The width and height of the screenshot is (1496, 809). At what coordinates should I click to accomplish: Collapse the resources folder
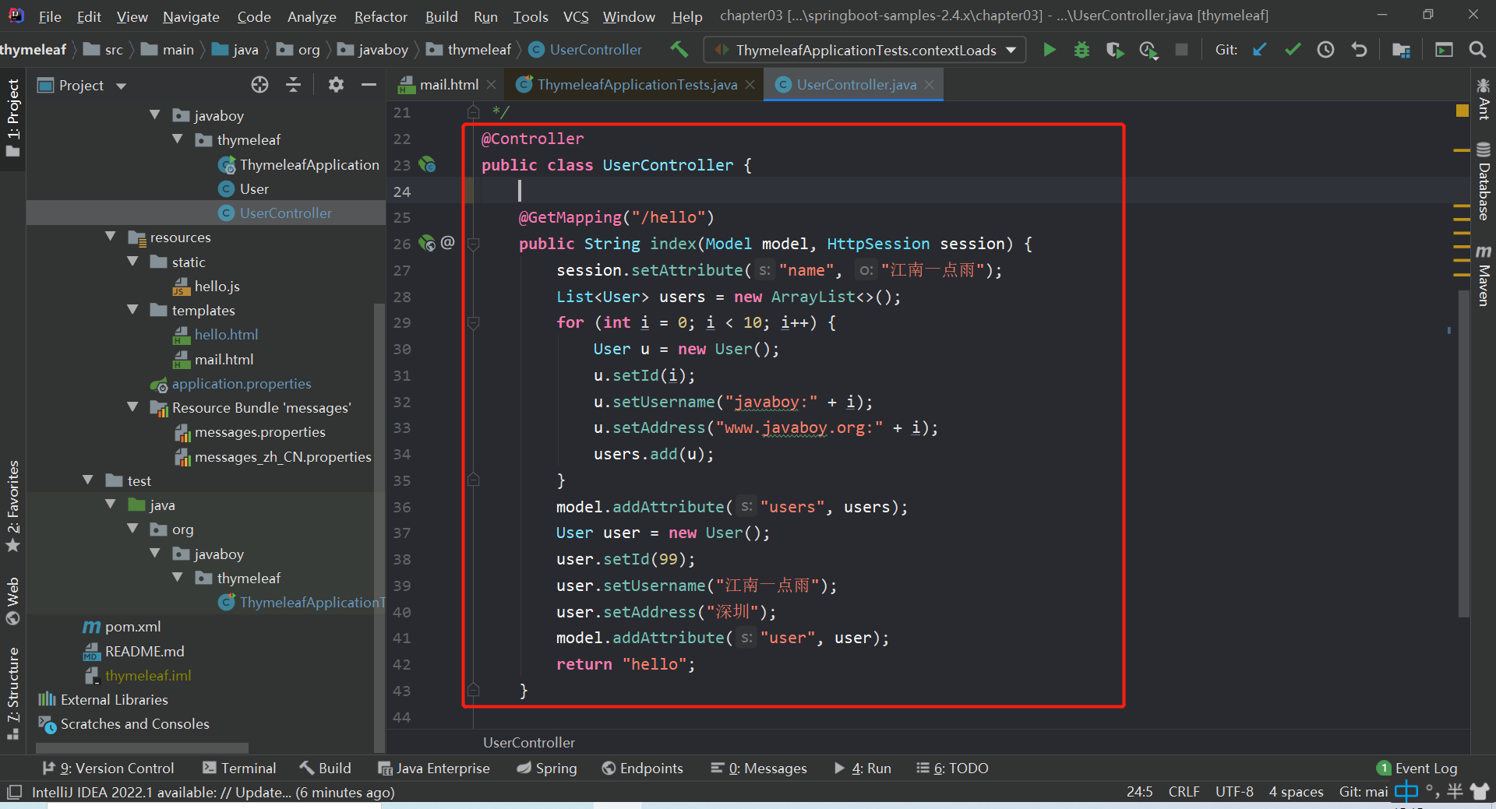[111, 237]
